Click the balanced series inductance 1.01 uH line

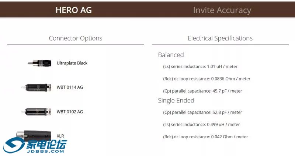[x=200, y=67]
